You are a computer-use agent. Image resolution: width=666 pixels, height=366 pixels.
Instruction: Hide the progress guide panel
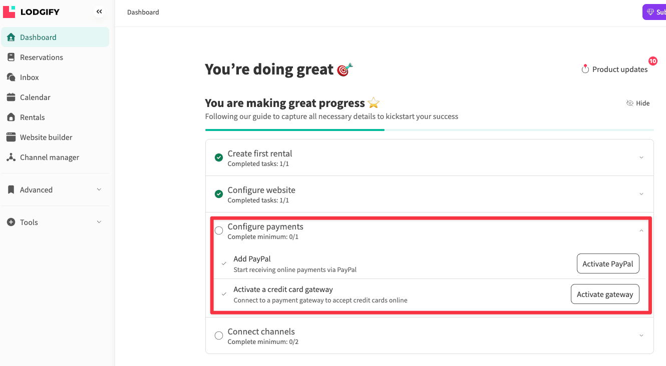(638, 103)
